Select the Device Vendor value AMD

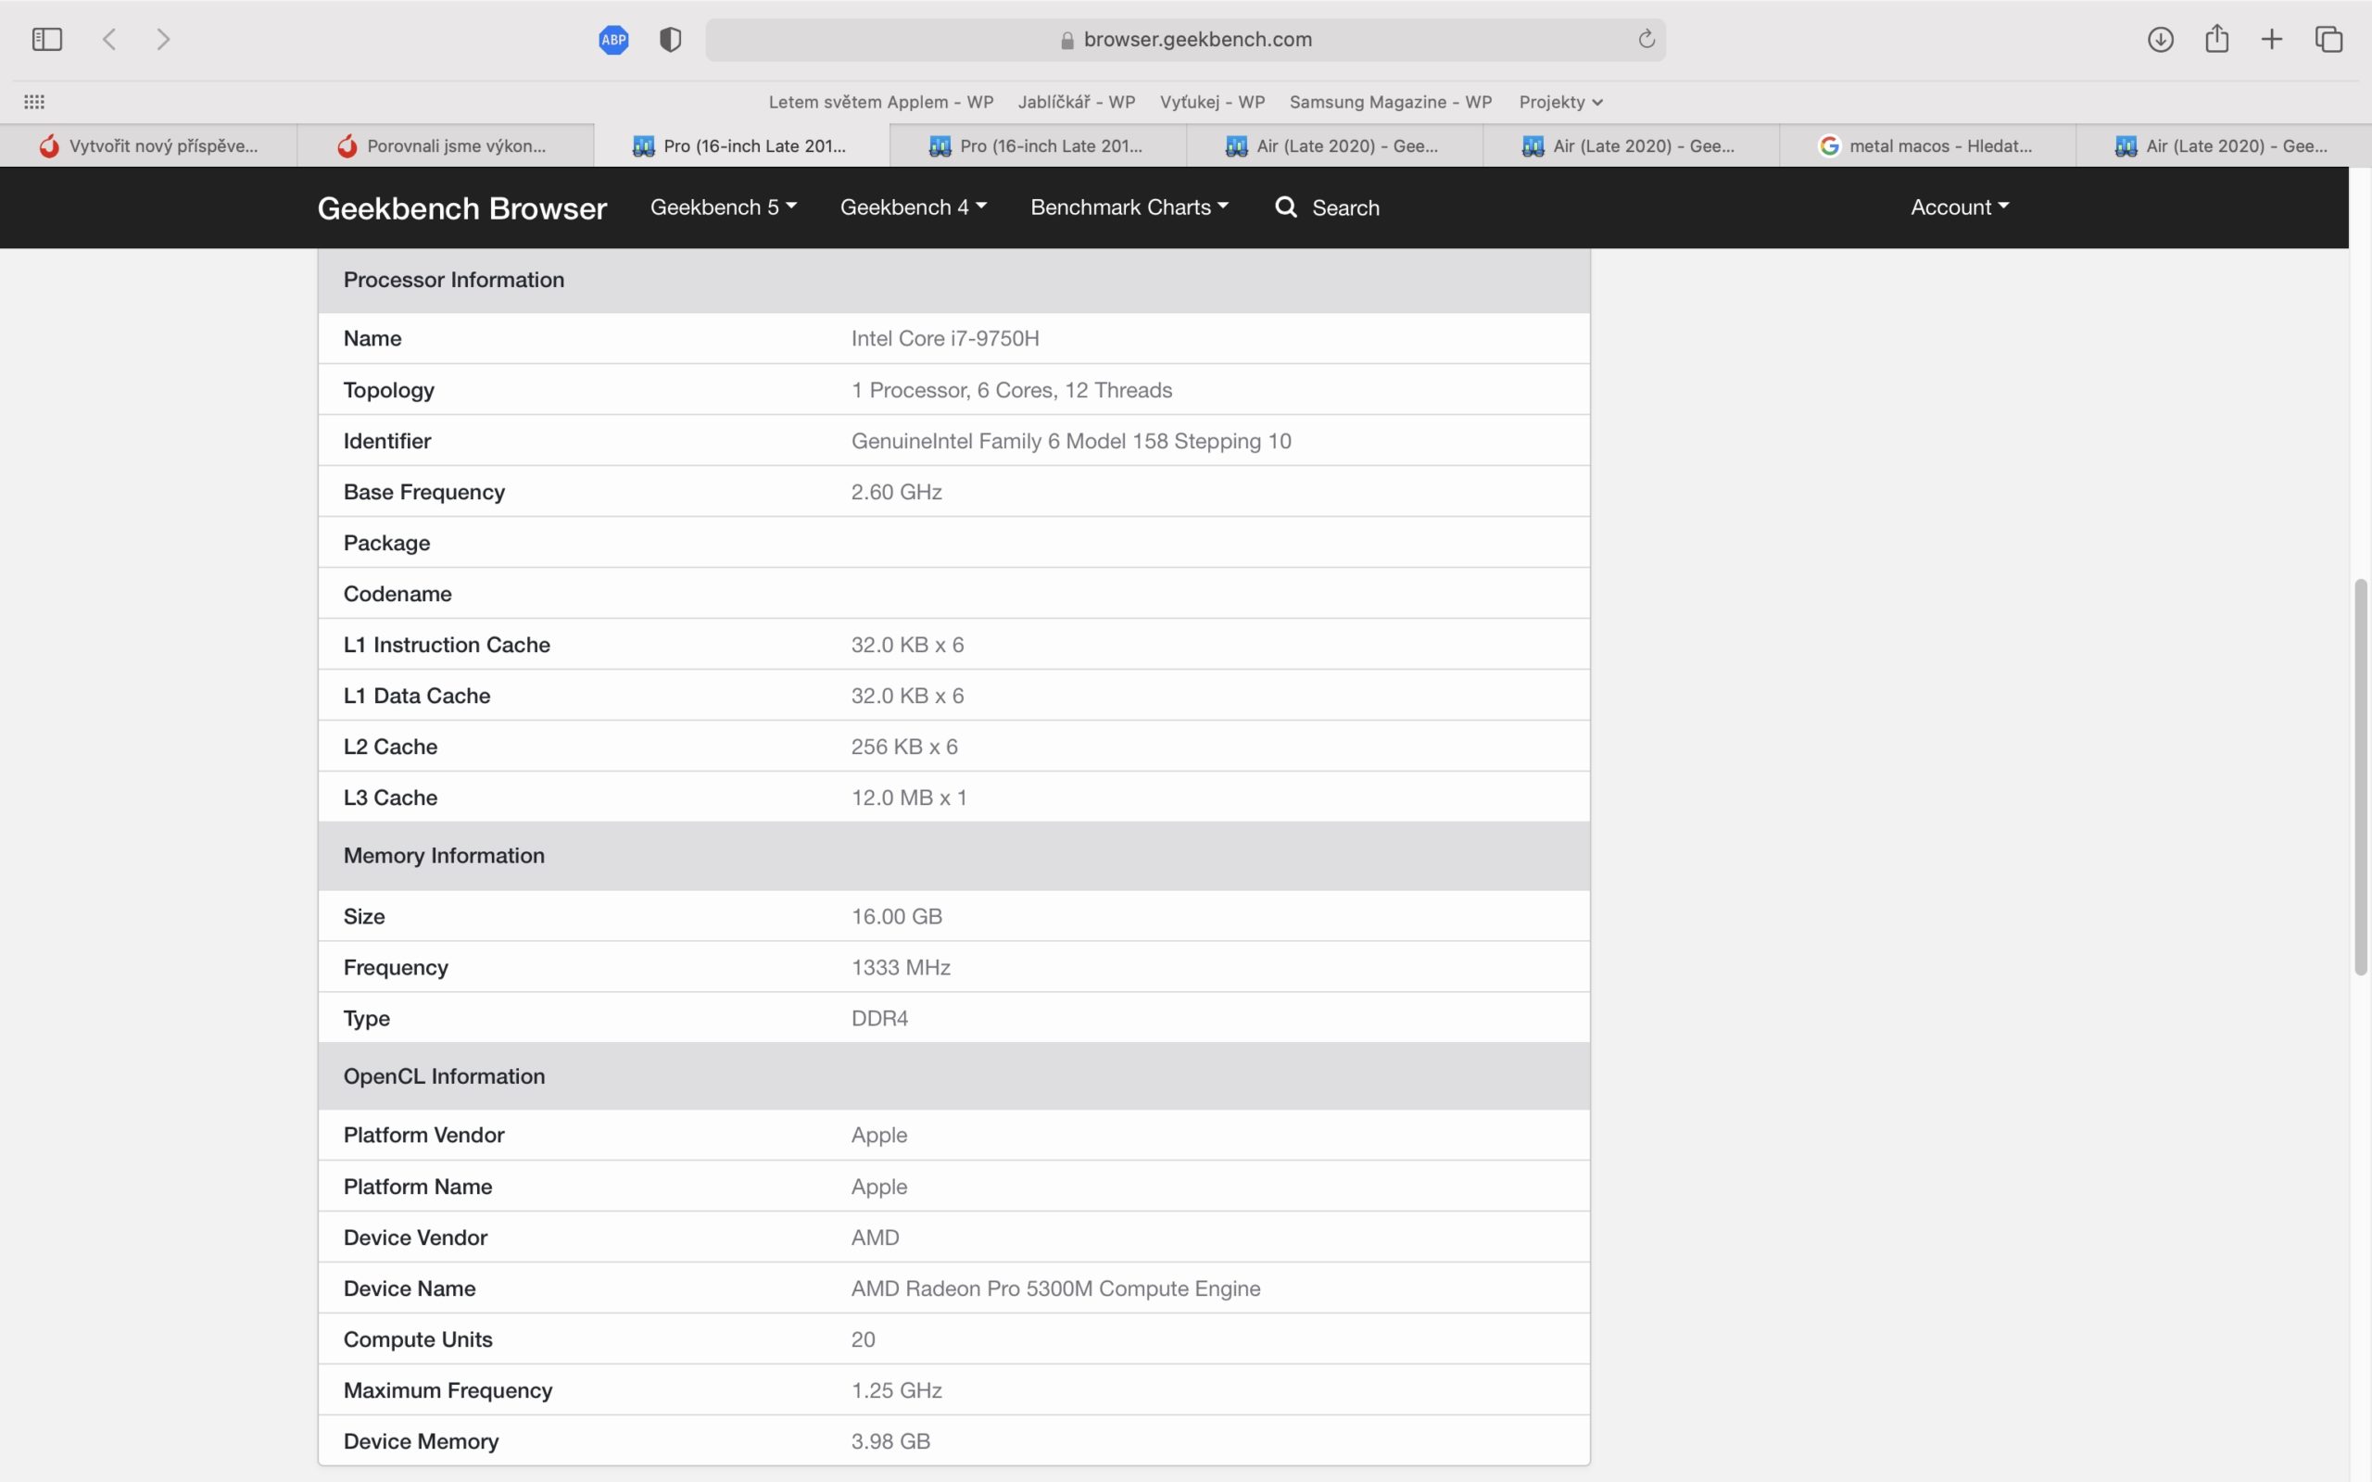pos(875,1238)
